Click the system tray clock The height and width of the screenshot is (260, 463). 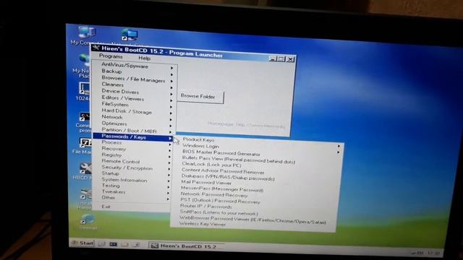coord(433,253)
